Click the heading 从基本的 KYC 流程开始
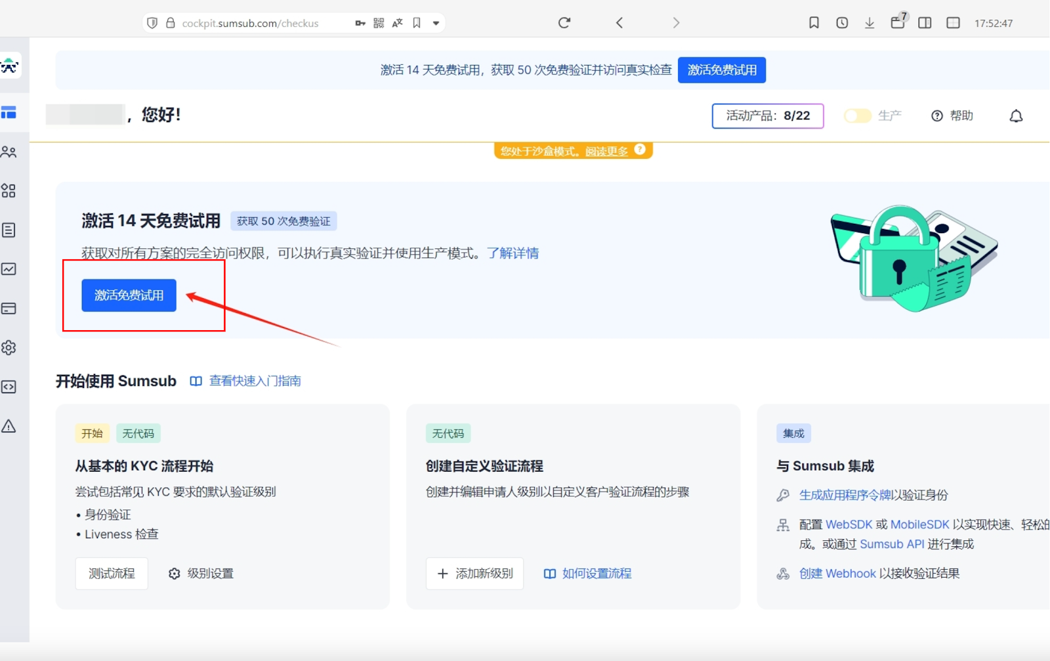Viewport: 1050px width, 661px height. coord(144,466)
